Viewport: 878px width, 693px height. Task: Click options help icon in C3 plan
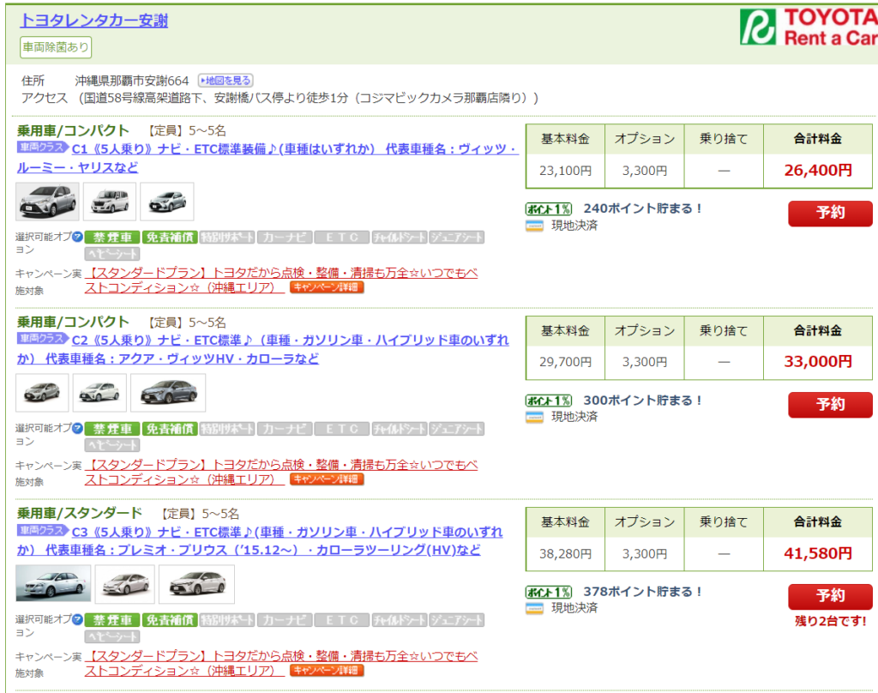point(78,619)
